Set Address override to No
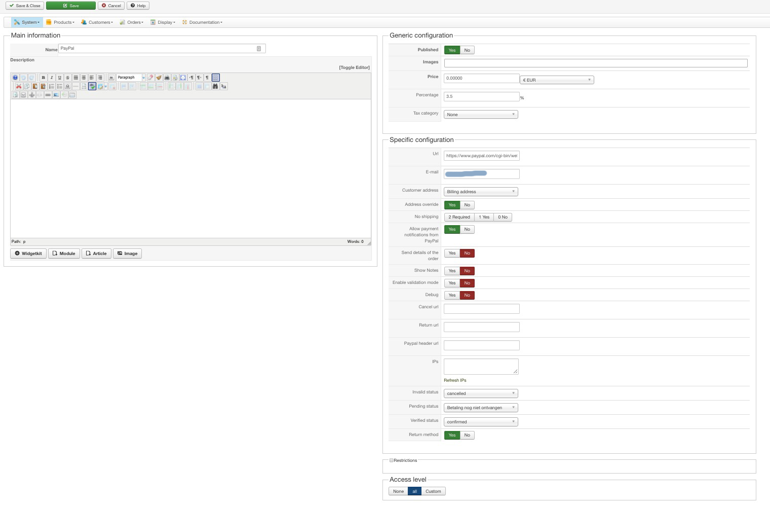This screenshot has width=770, height=506. click(467, 205)
